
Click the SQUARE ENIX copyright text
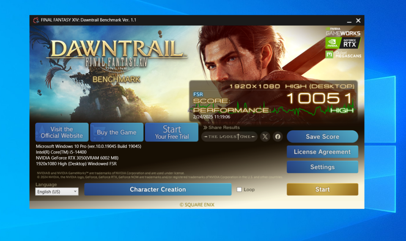197,205
